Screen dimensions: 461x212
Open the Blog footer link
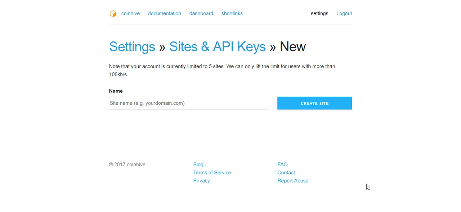[198, 164]
